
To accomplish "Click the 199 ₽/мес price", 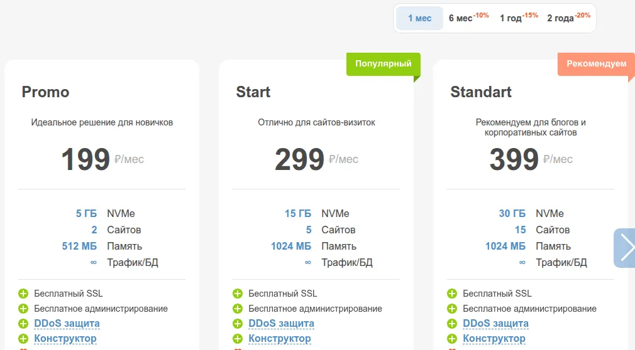I will [102, 159].
